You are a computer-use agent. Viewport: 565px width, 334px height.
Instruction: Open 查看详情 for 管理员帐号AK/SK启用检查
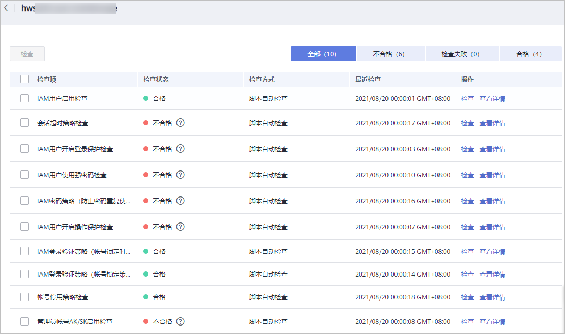coord(492,321)
